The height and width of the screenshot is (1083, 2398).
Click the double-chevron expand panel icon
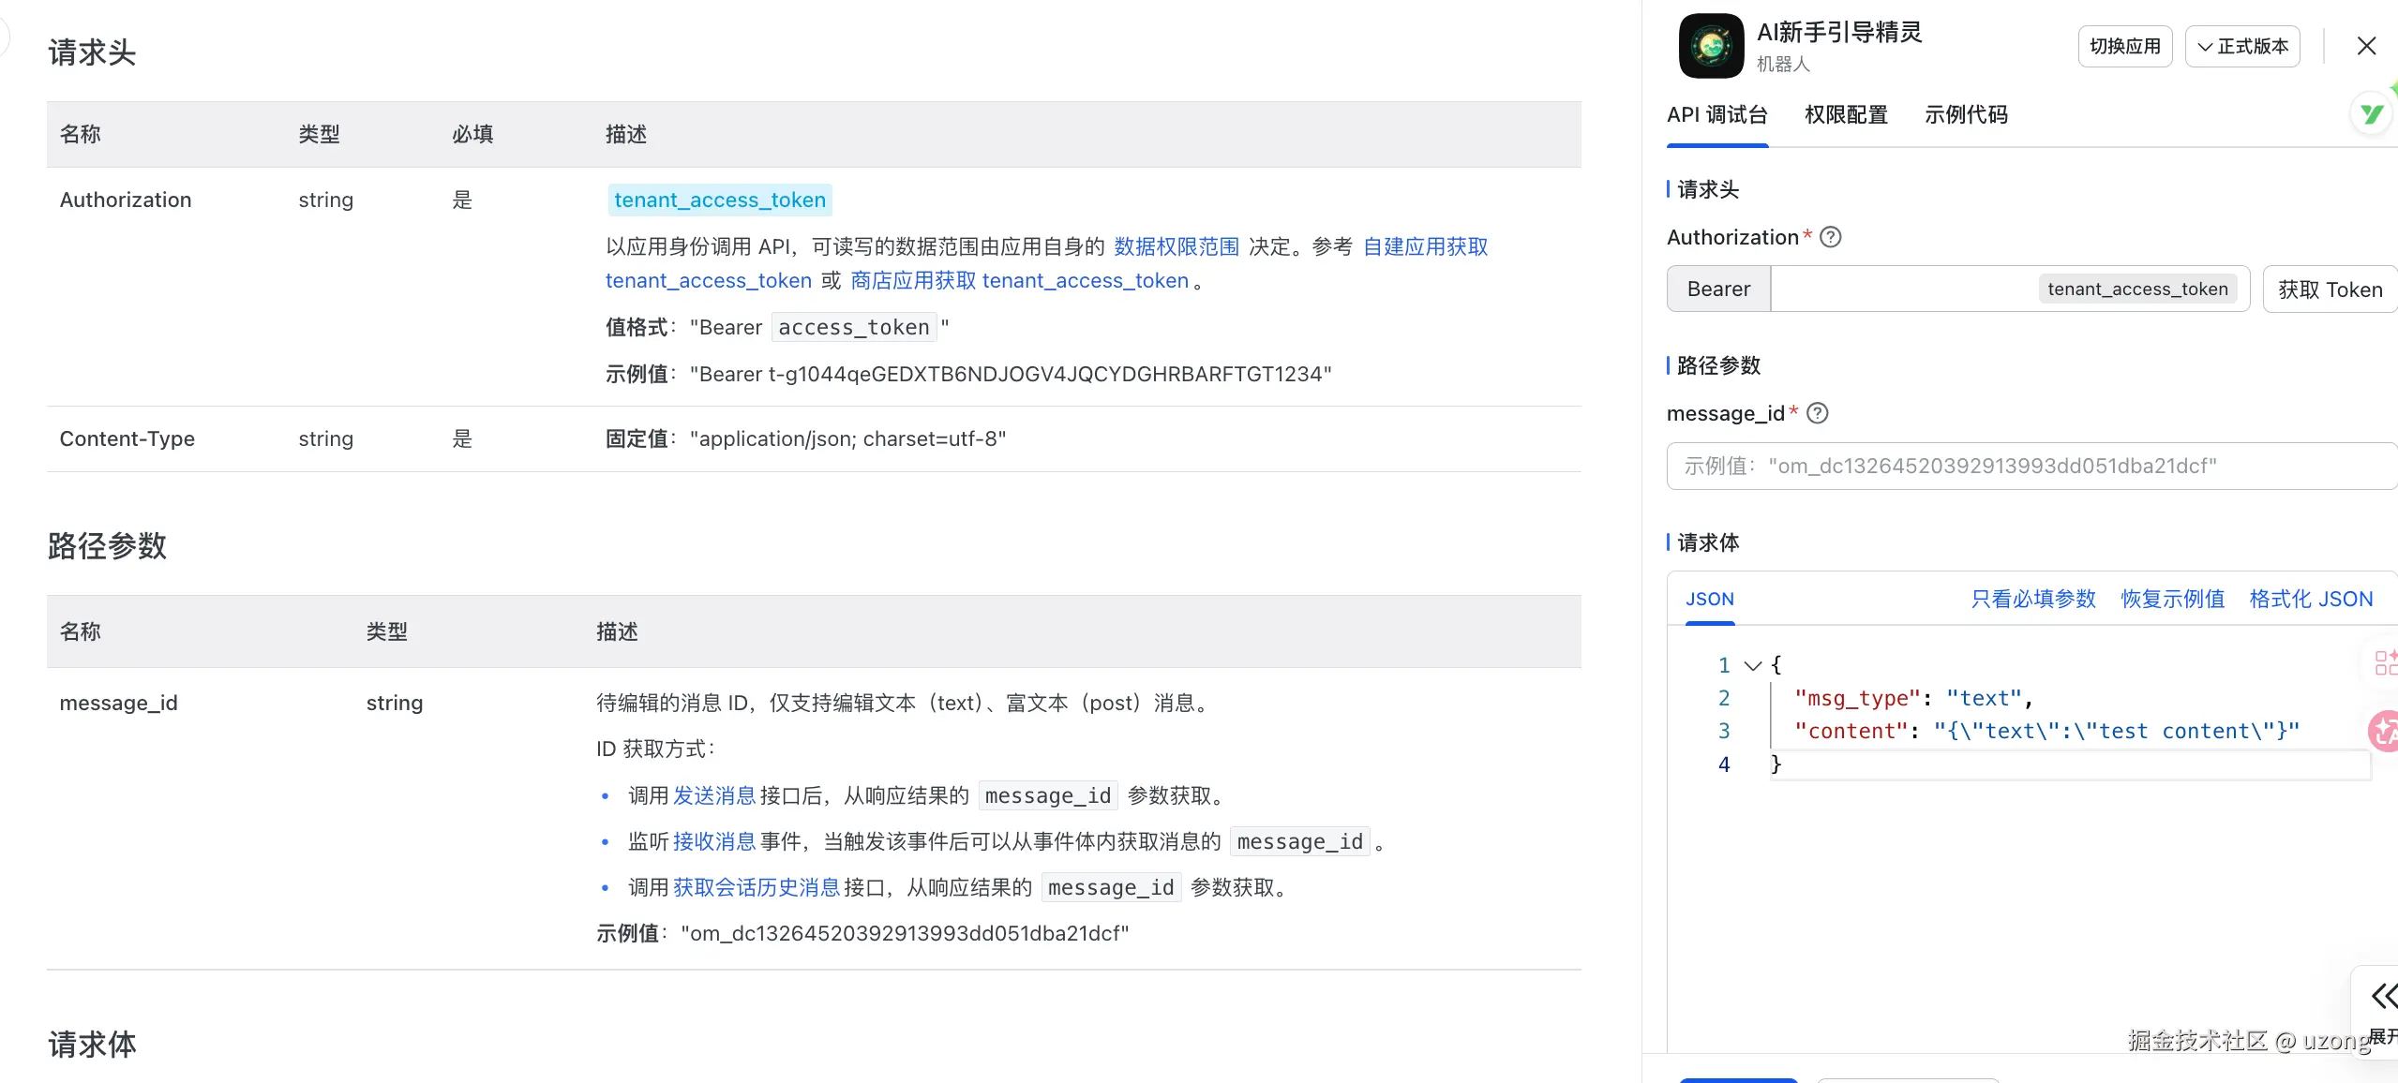pyautogui.click(x=2382, y=995)
